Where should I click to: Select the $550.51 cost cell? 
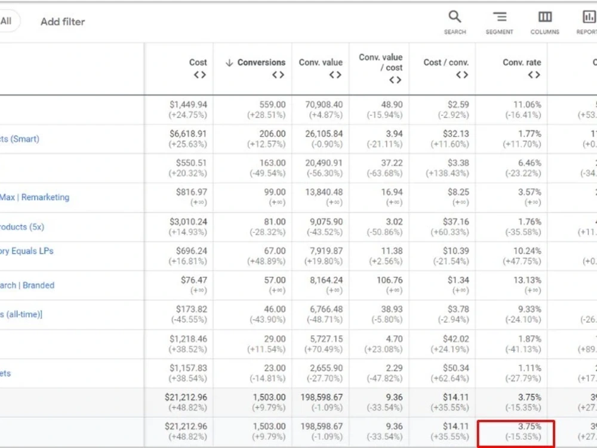point(179,168)
